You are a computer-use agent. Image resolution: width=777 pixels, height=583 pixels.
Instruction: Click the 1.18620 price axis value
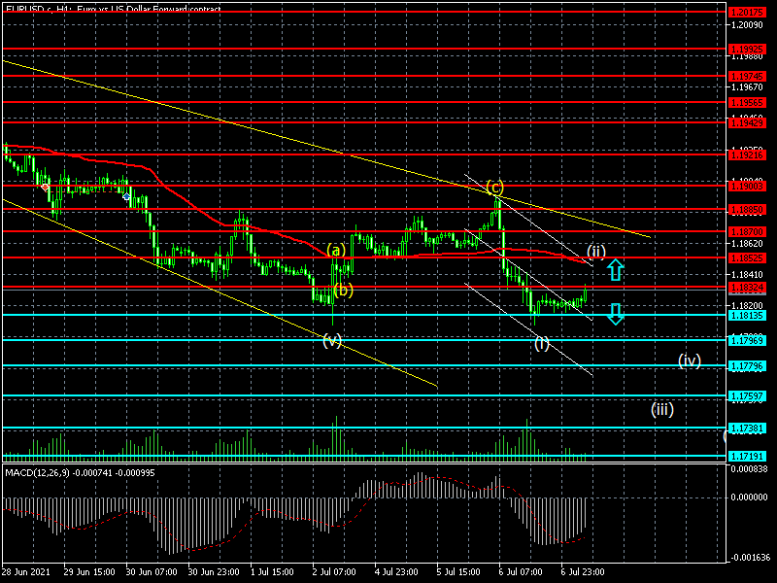click(x=748, y=244)
